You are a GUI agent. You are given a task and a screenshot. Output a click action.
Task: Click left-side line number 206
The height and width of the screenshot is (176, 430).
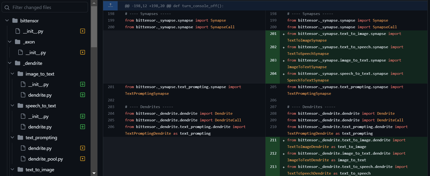[x=111, y=127]
